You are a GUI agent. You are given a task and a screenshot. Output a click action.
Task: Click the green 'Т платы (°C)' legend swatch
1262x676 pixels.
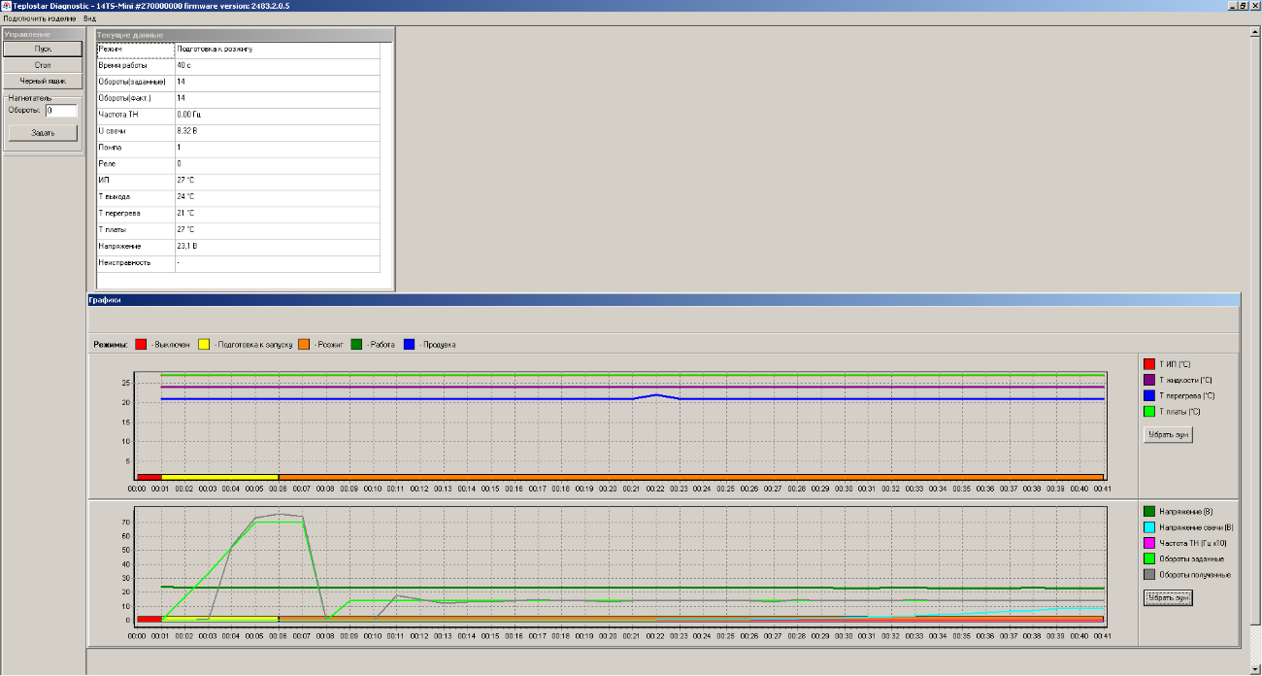coord(1149,412)
